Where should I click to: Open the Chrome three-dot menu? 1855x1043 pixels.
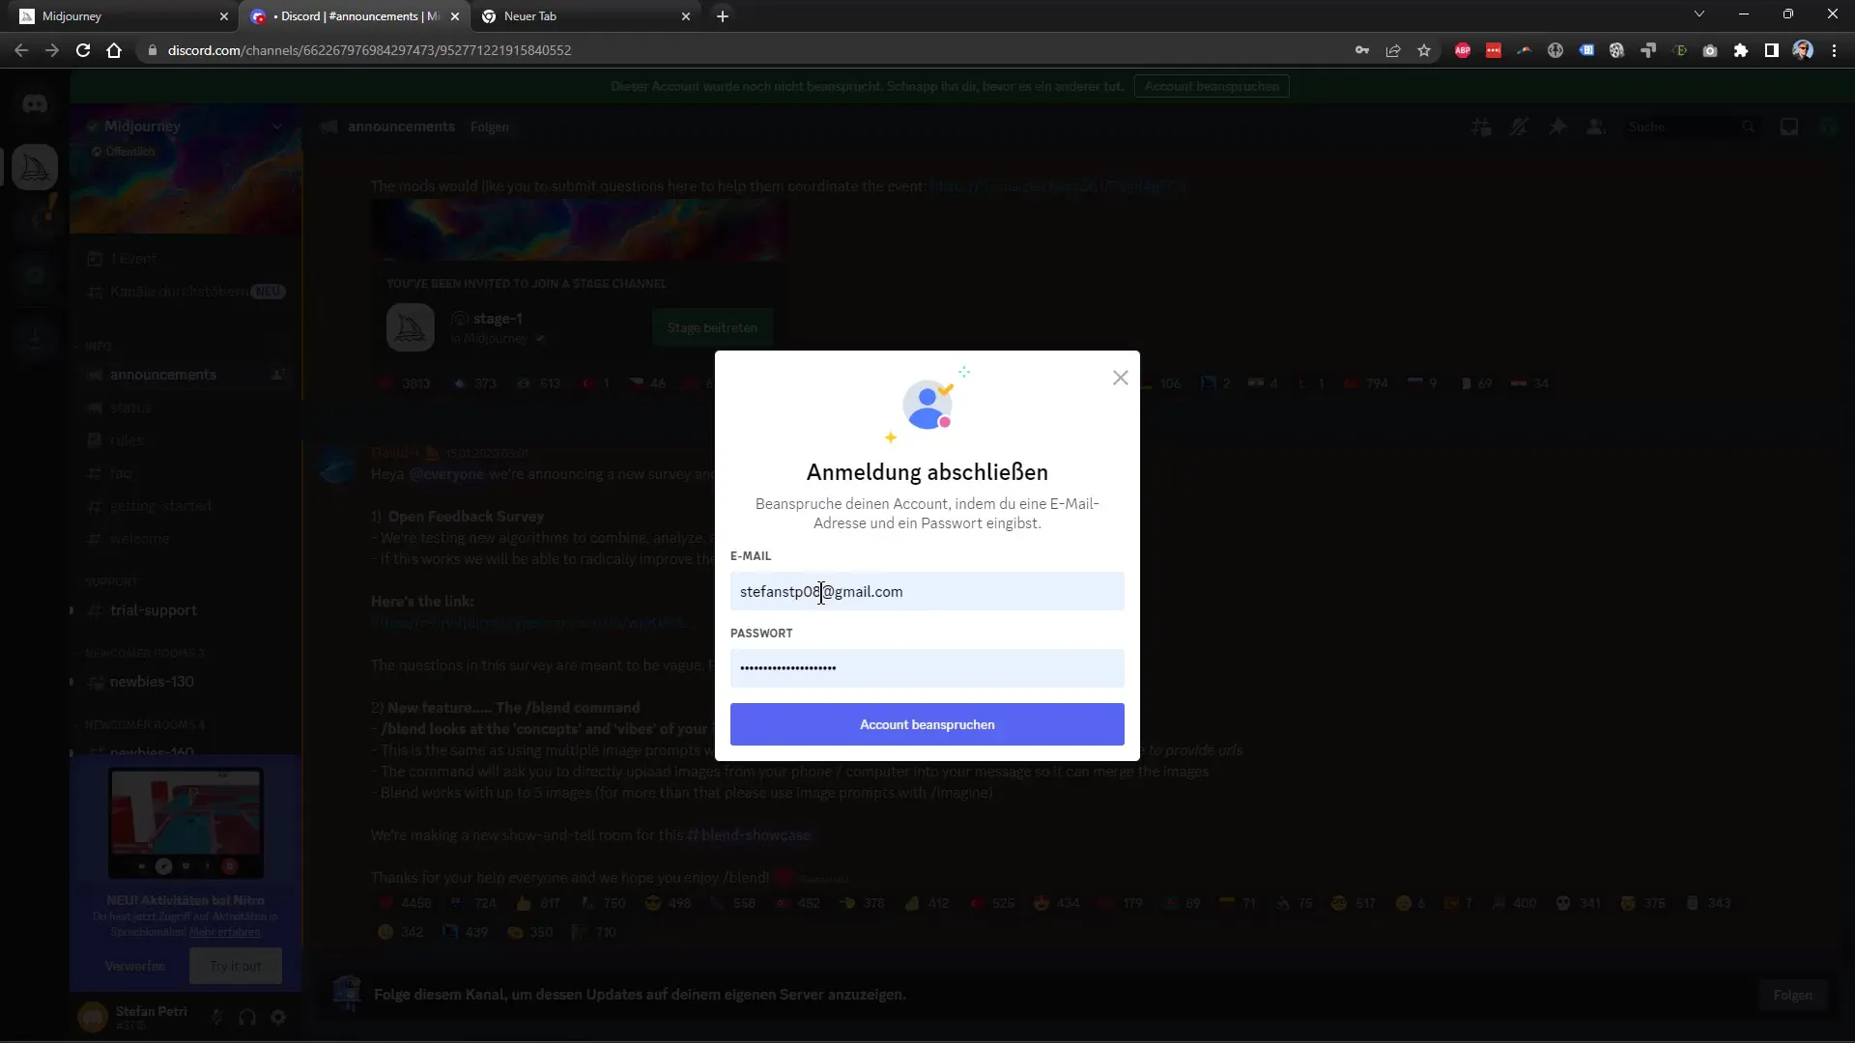coord(1834,50)
